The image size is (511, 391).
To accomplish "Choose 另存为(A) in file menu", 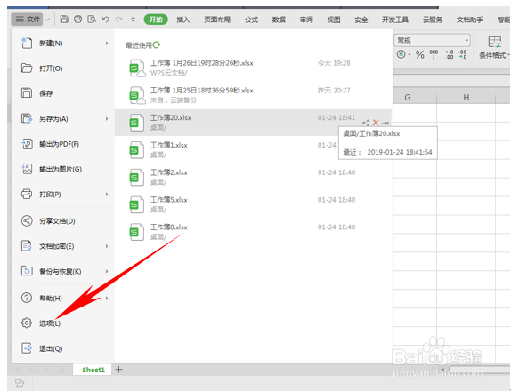I will [x=63, y=119].
